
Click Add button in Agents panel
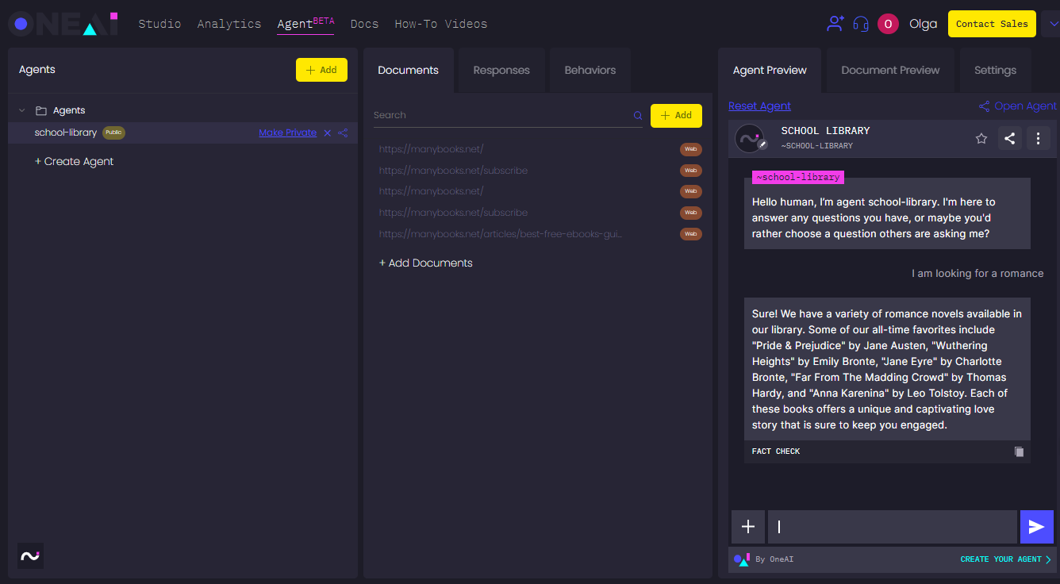point(321,70)
